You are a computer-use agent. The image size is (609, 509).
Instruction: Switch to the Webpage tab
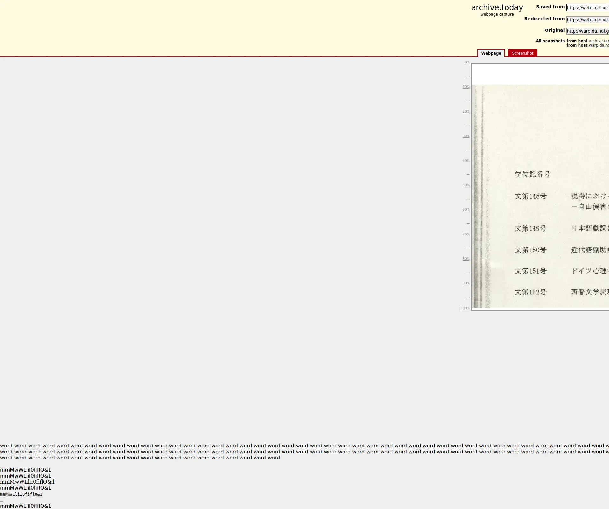tap(491, 53)
